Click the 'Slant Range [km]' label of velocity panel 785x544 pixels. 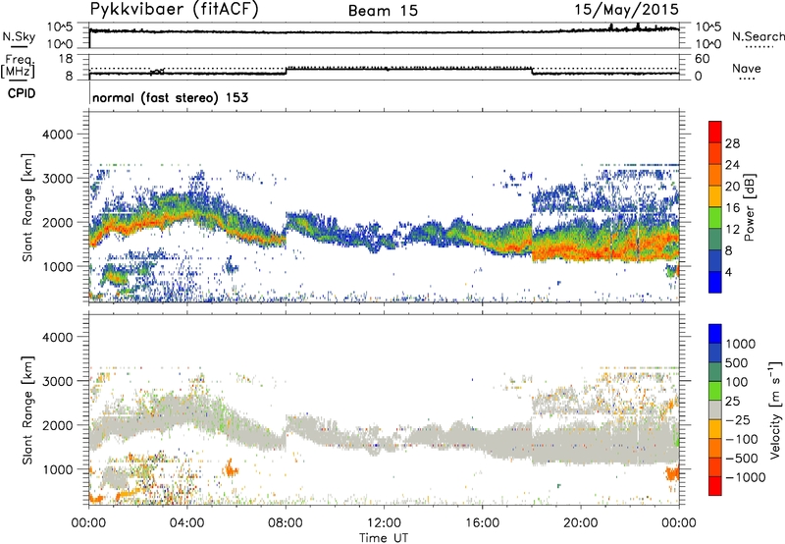[x=27, y=410]
